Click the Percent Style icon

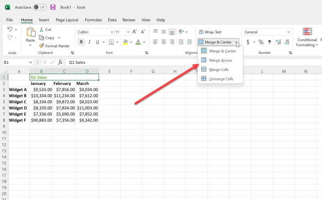point(268,42)
